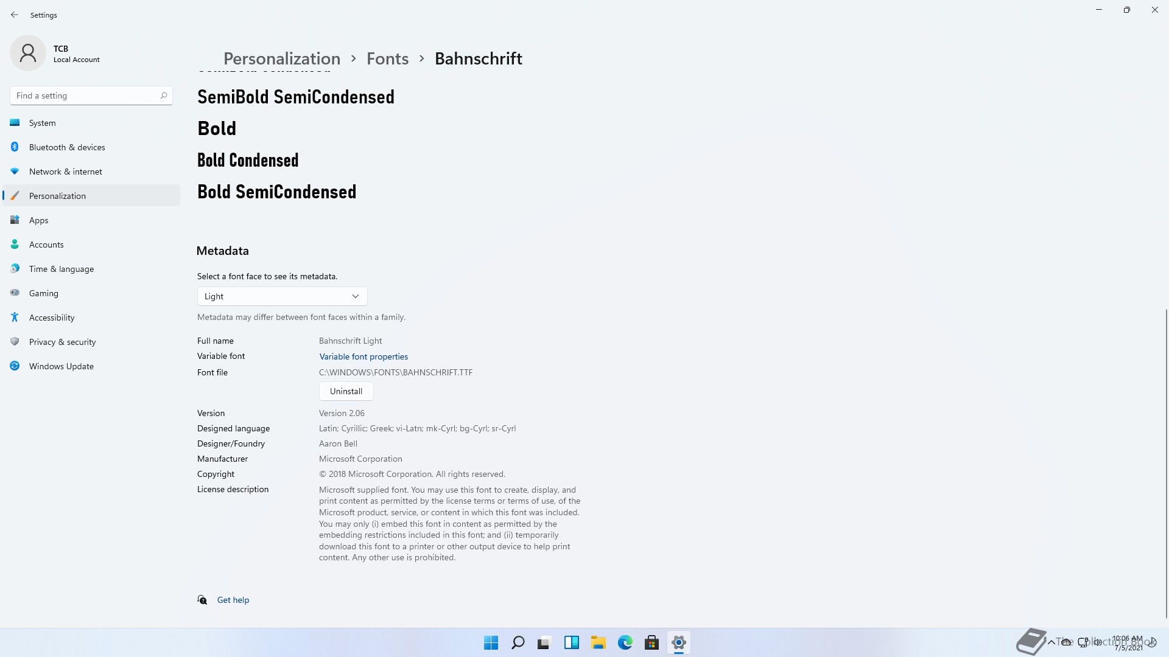Open Privacy & security settings category
1169x657 pixels.
pos(91,342)
